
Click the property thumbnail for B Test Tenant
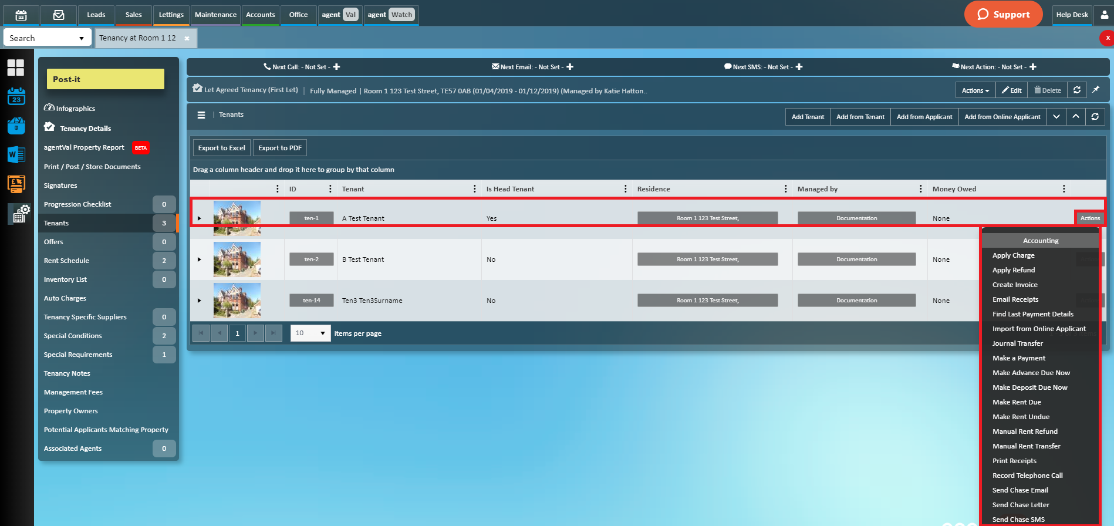pyautogui.click(x=237, y=259)
